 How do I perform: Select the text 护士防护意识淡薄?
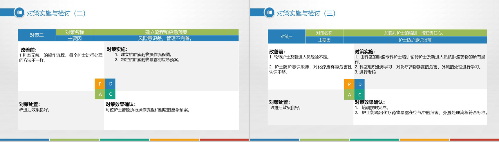click(415, 40)
